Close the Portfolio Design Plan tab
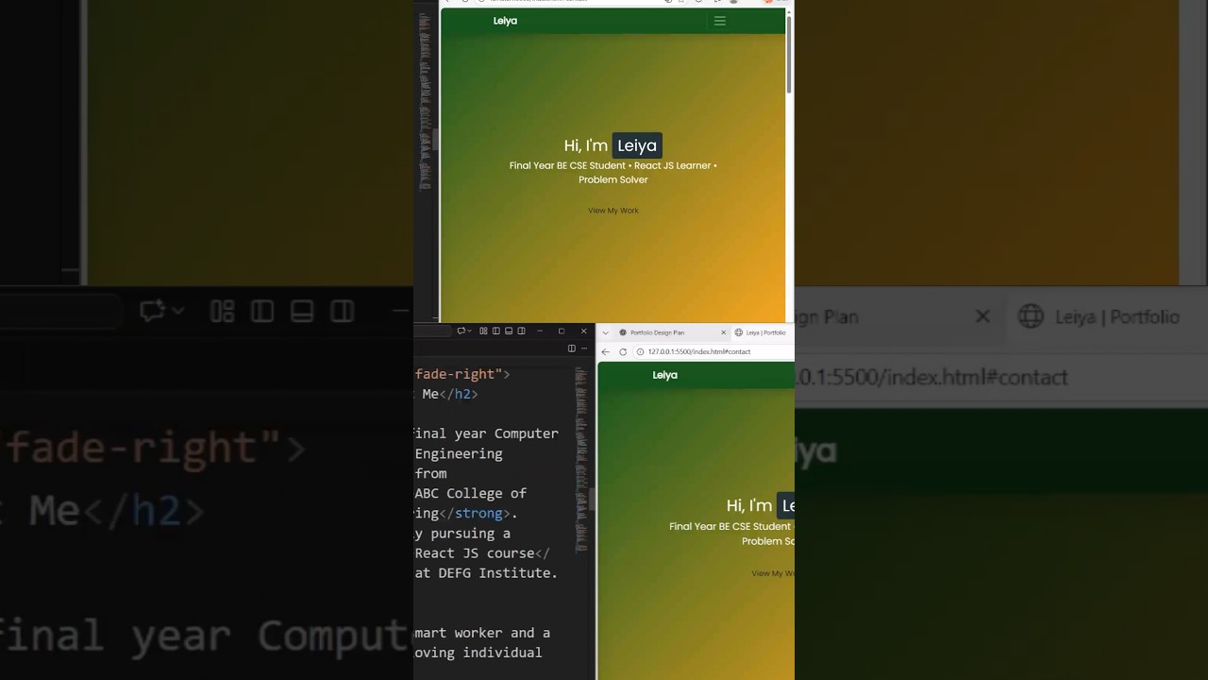 click(724, 332)
